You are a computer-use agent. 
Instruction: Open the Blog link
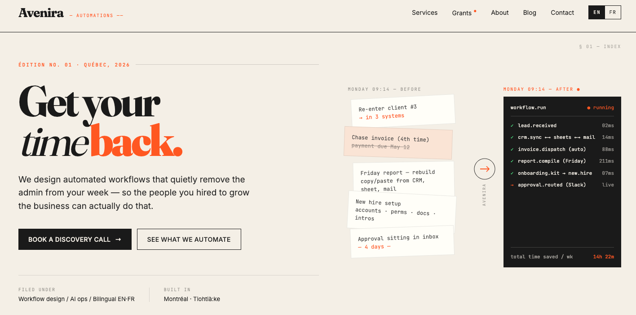point(530,13)
